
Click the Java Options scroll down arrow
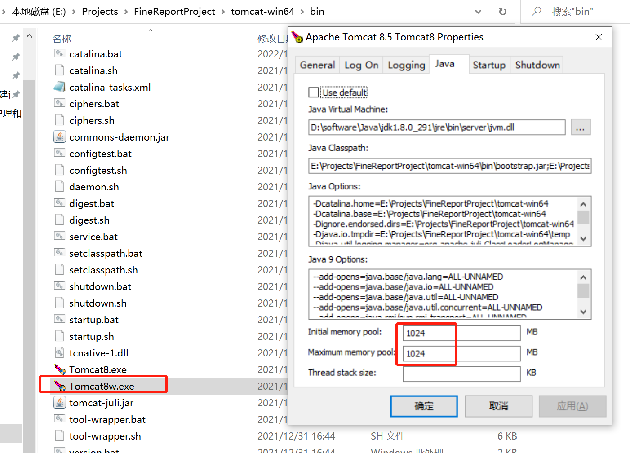[583, 238]
